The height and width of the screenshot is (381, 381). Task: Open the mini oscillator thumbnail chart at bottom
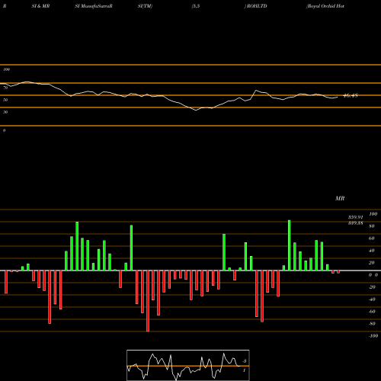point(188,365)
